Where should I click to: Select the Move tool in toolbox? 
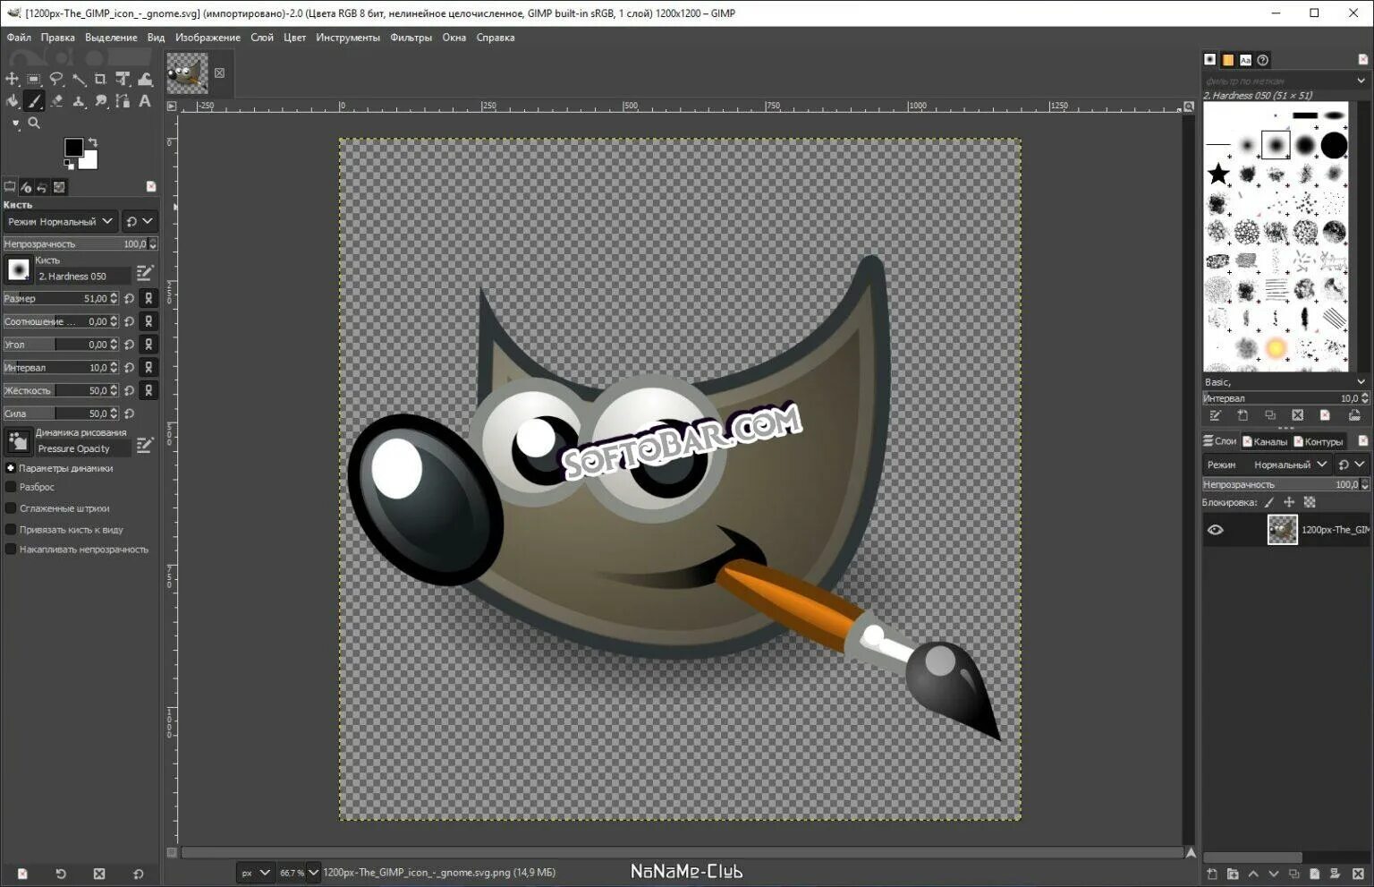point(12,79)
